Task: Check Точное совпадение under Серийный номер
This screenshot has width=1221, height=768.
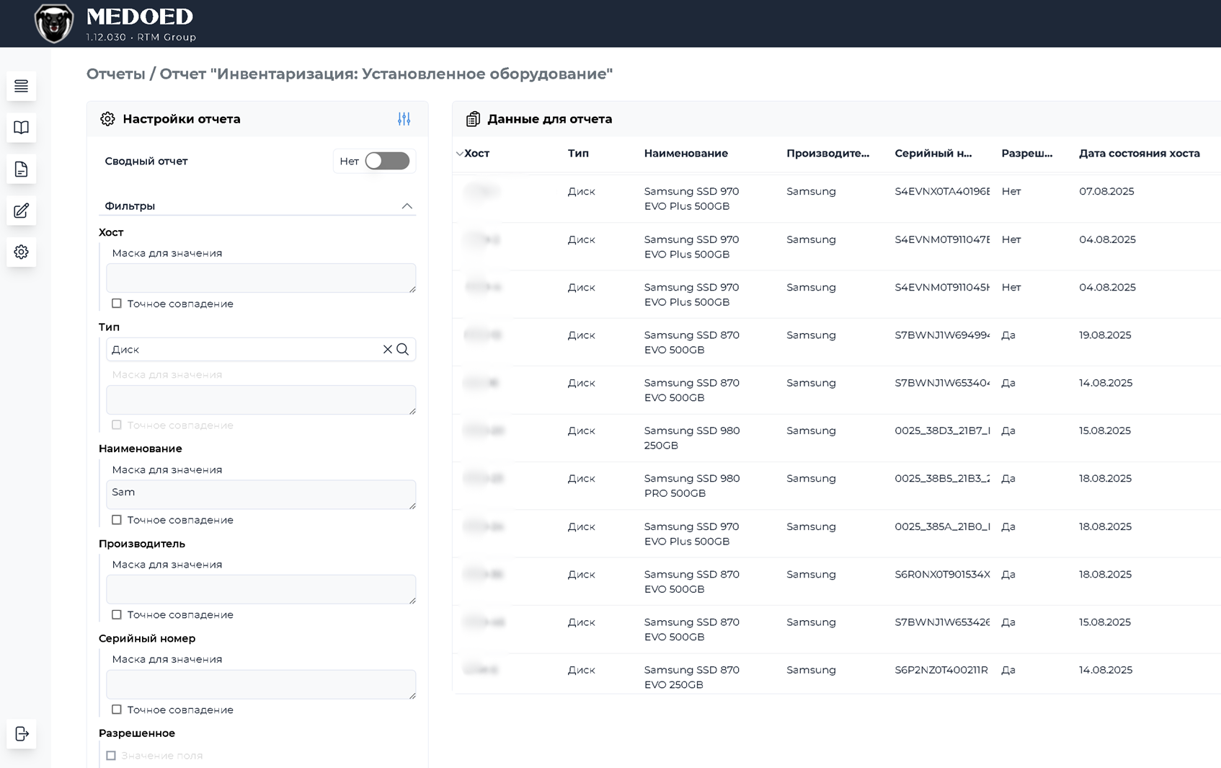Action: pos(117,710)
